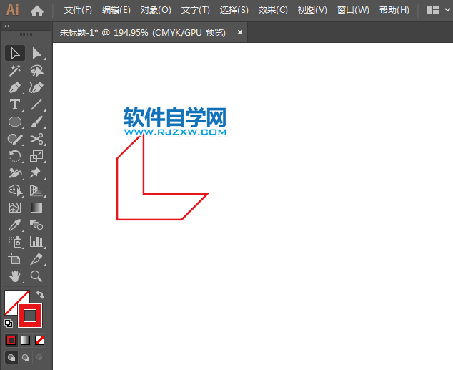Select the Magic Wand tool
The height and width of the screenshot is (370, 453).
tap(15, 71)
